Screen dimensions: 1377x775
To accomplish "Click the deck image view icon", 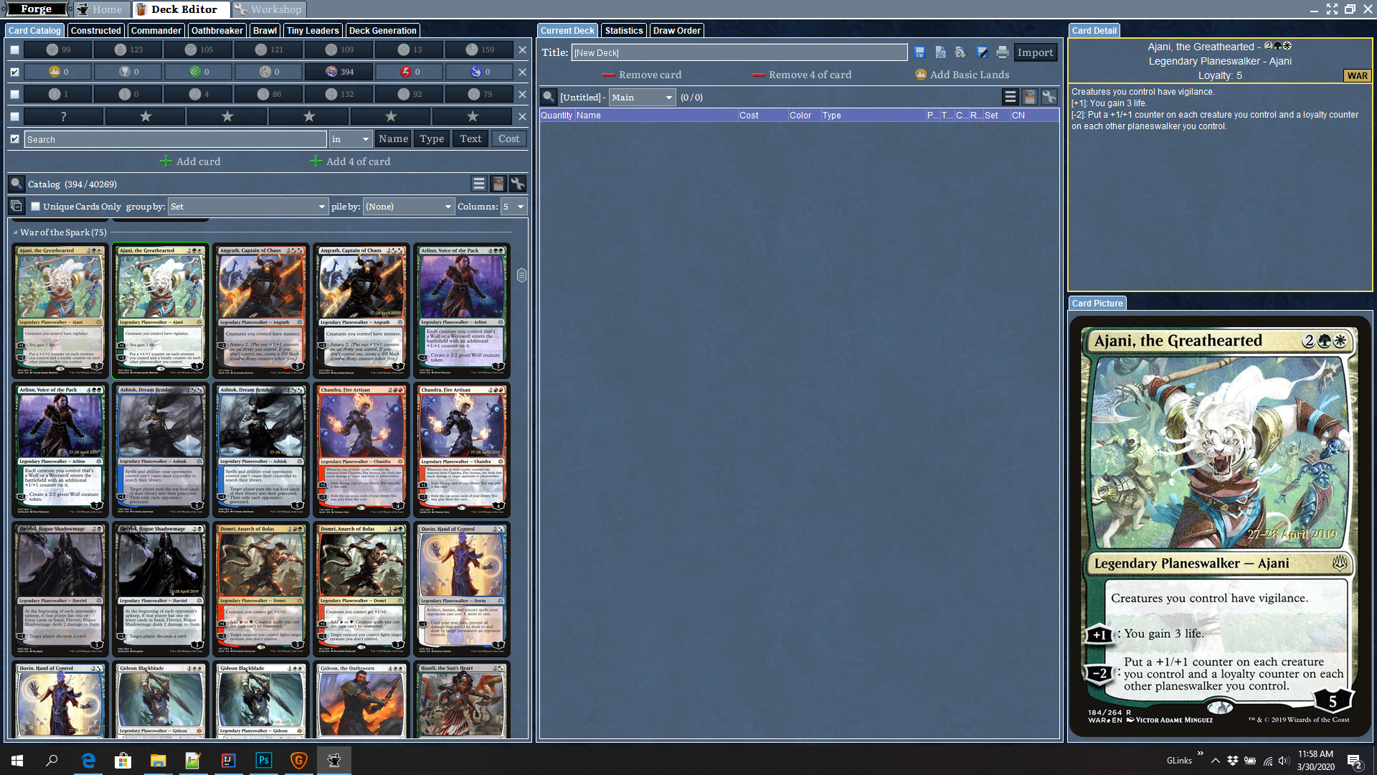I will click(1030, 98).
